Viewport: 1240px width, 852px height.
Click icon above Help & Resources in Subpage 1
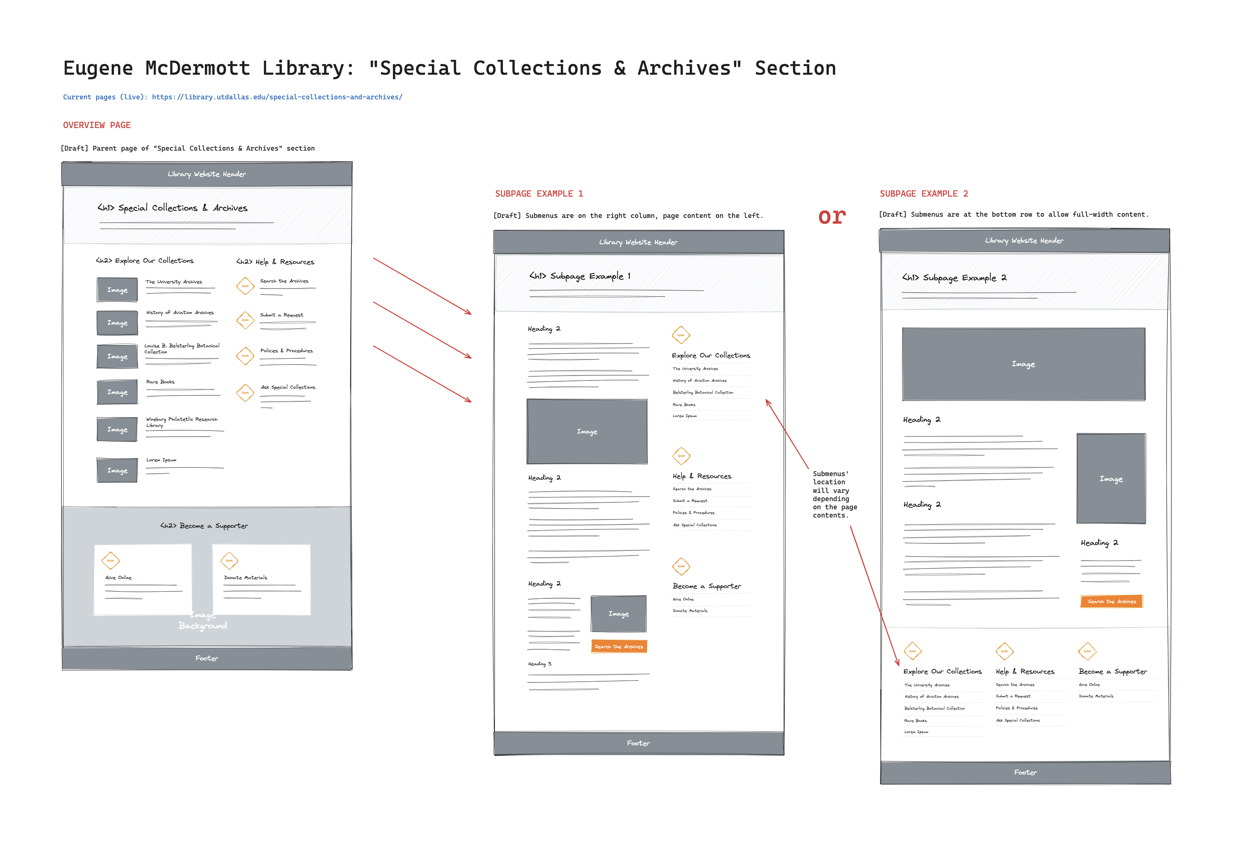coord(681,456)
